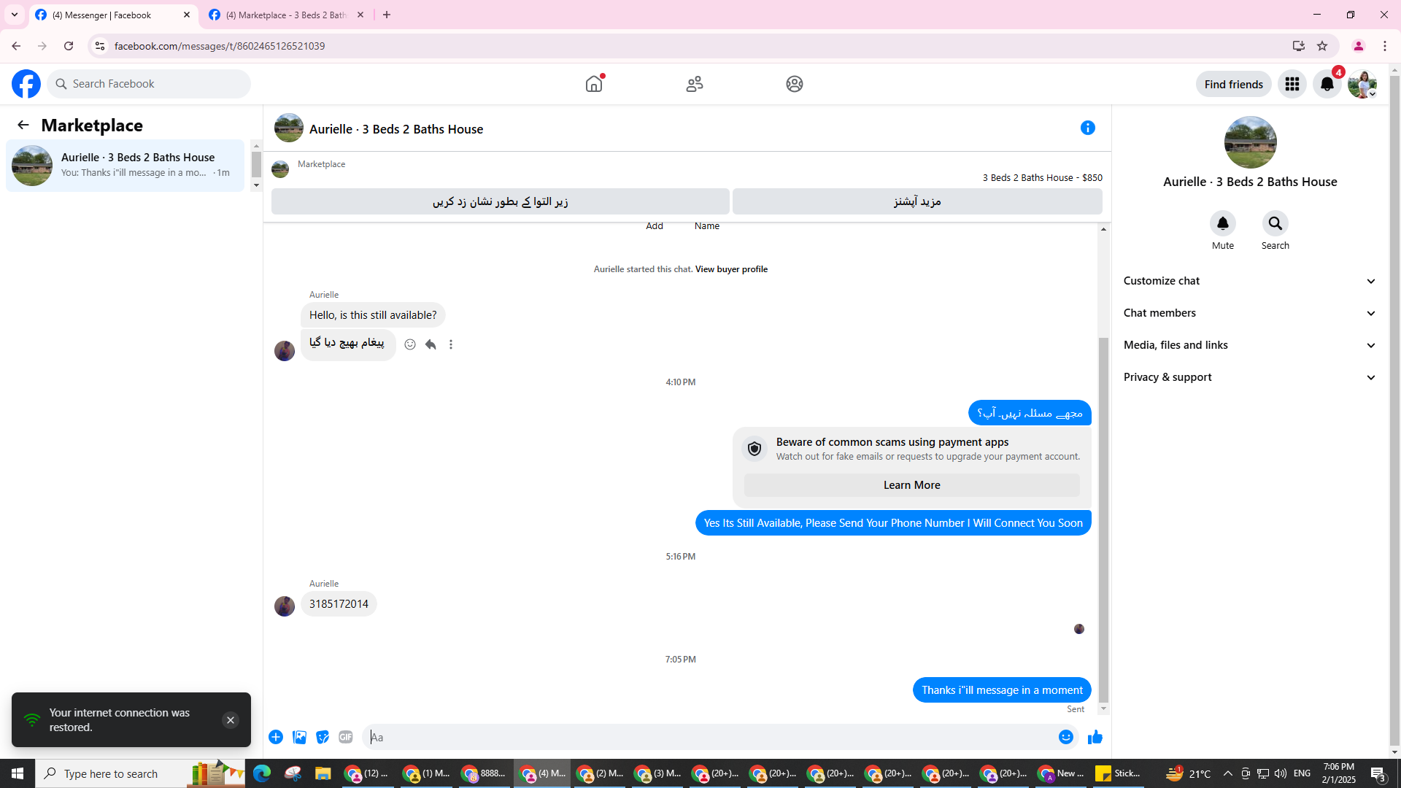Screen dimensions: 1401x788
Task: Click the conversation information icon
Action: pos(1087,128)
